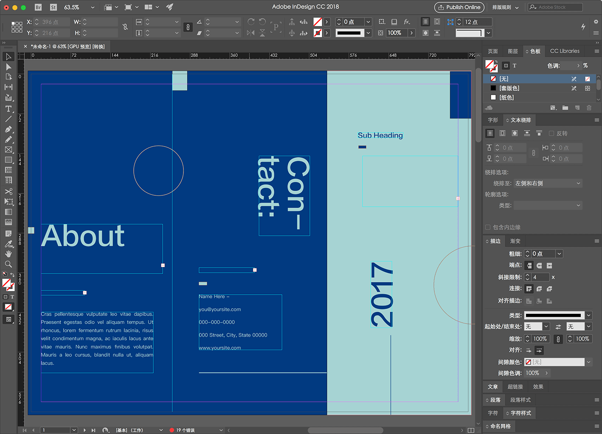Screen dimensions: 602x434
Task: Switch to the 图层 tab
Action: 513,51
